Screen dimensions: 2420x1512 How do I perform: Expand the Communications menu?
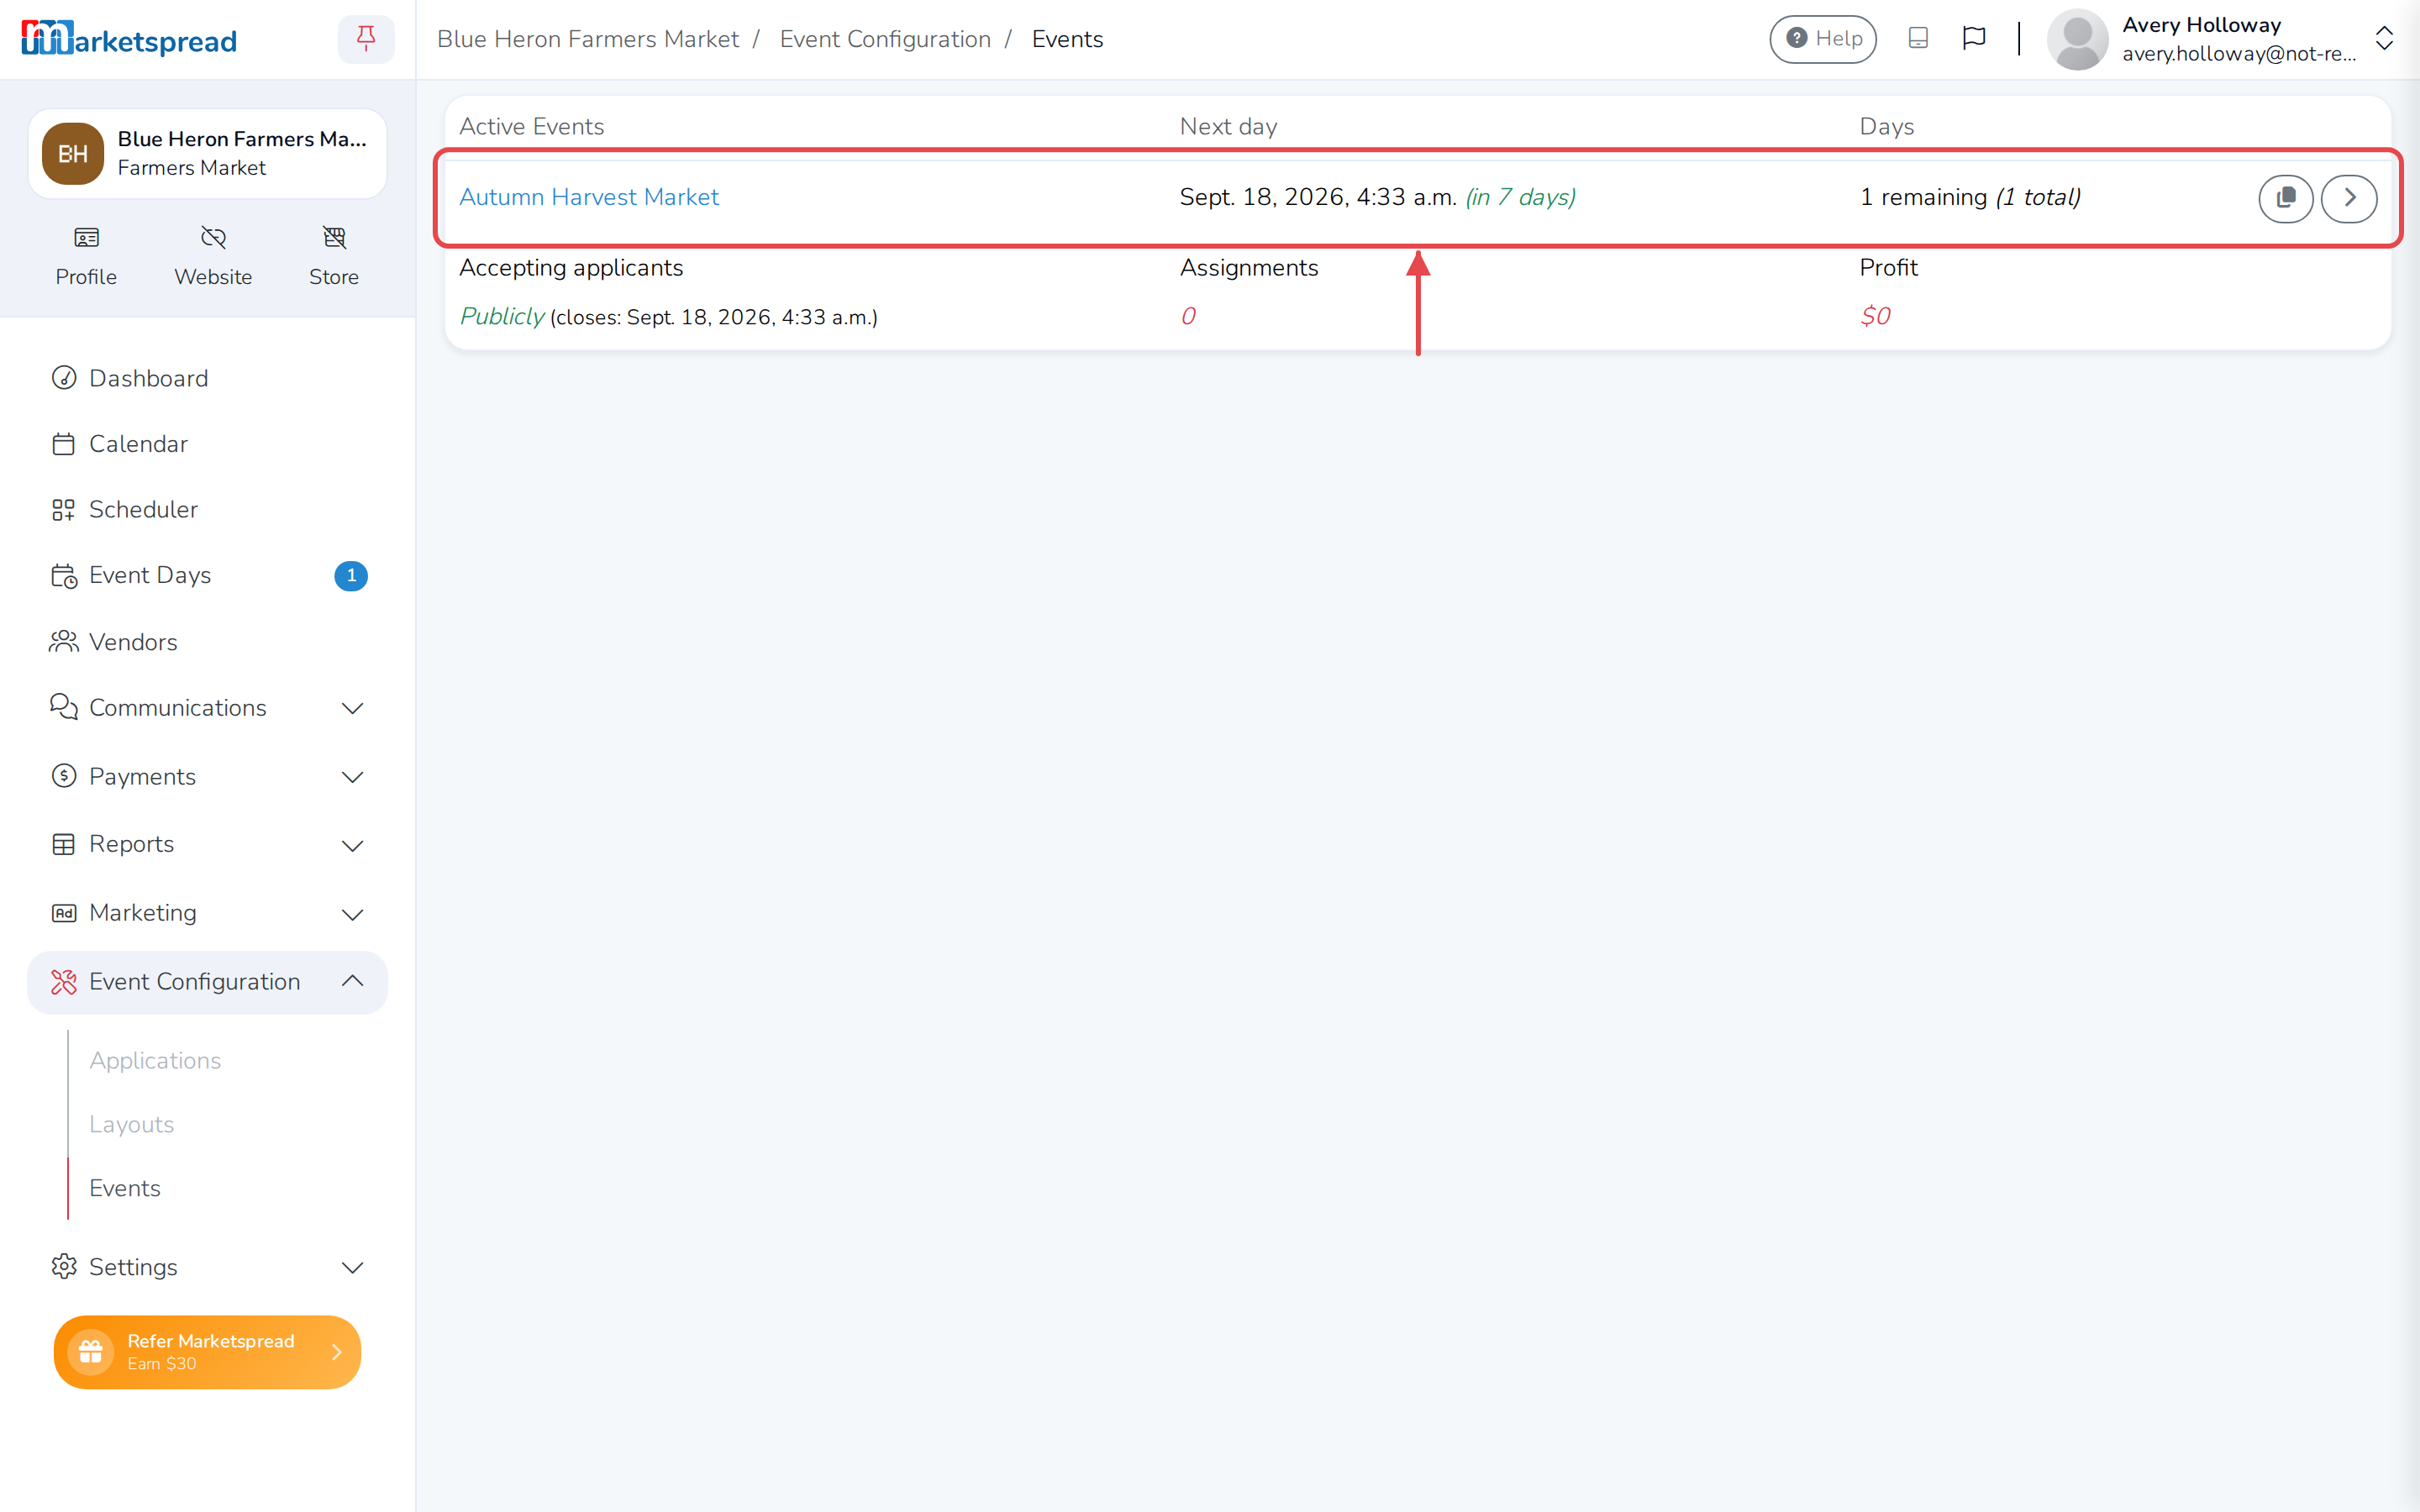pyautogui.click(x=207, y=708)
